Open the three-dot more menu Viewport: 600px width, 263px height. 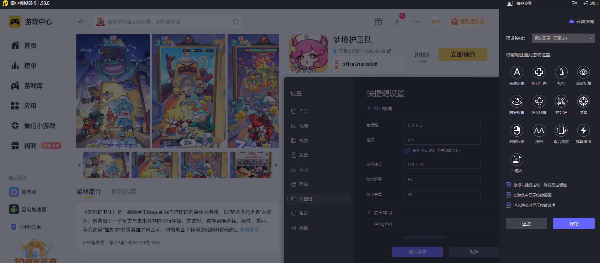point(416,22)
